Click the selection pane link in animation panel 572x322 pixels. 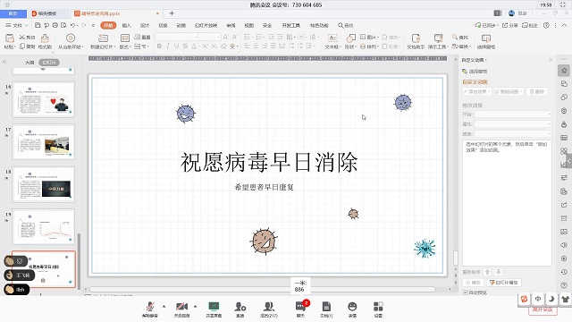[475, 72]
